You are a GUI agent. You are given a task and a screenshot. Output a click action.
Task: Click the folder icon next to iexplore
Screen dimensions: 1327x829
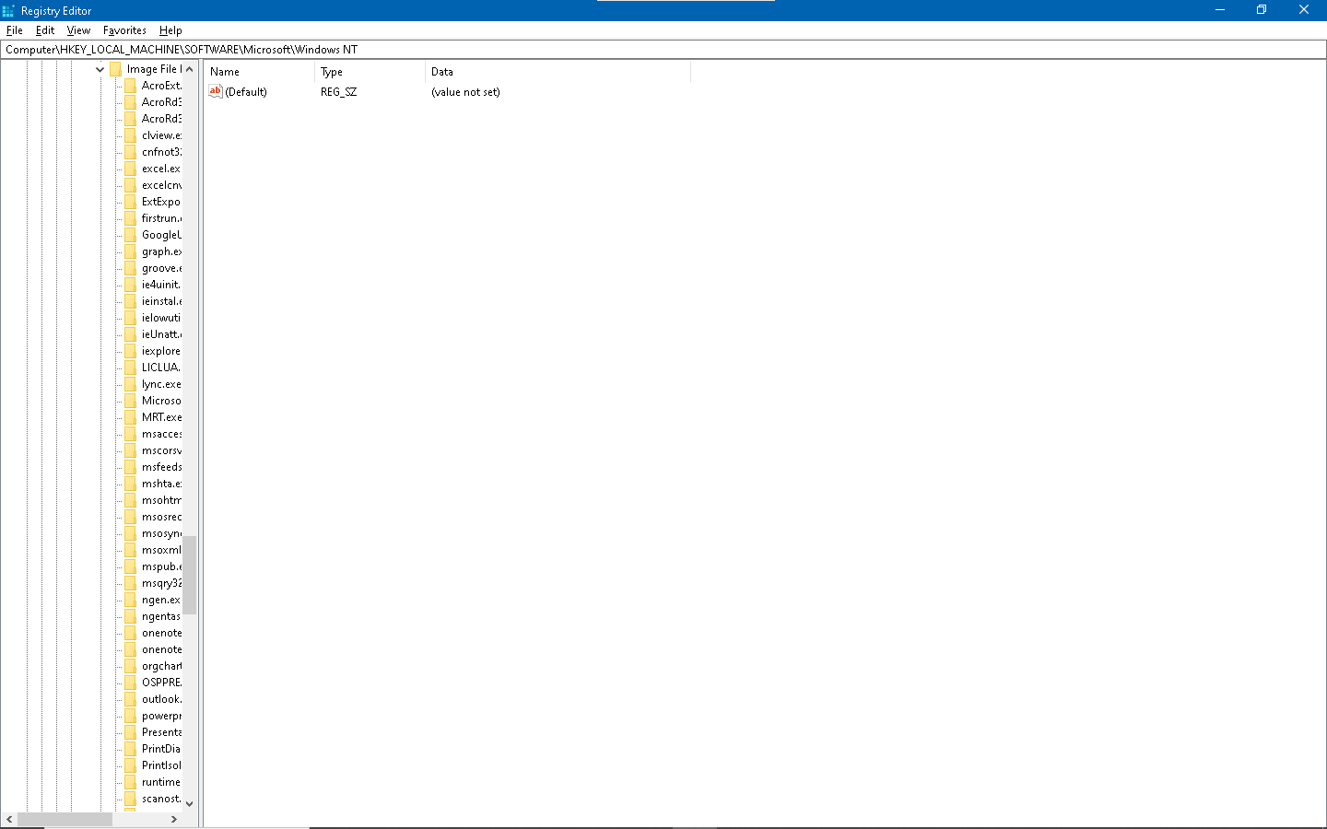point(130,351)
